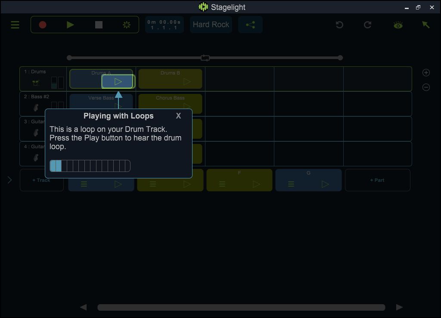Toggle playback with the Play button
The image size is (441, 318).
(70, 25)
